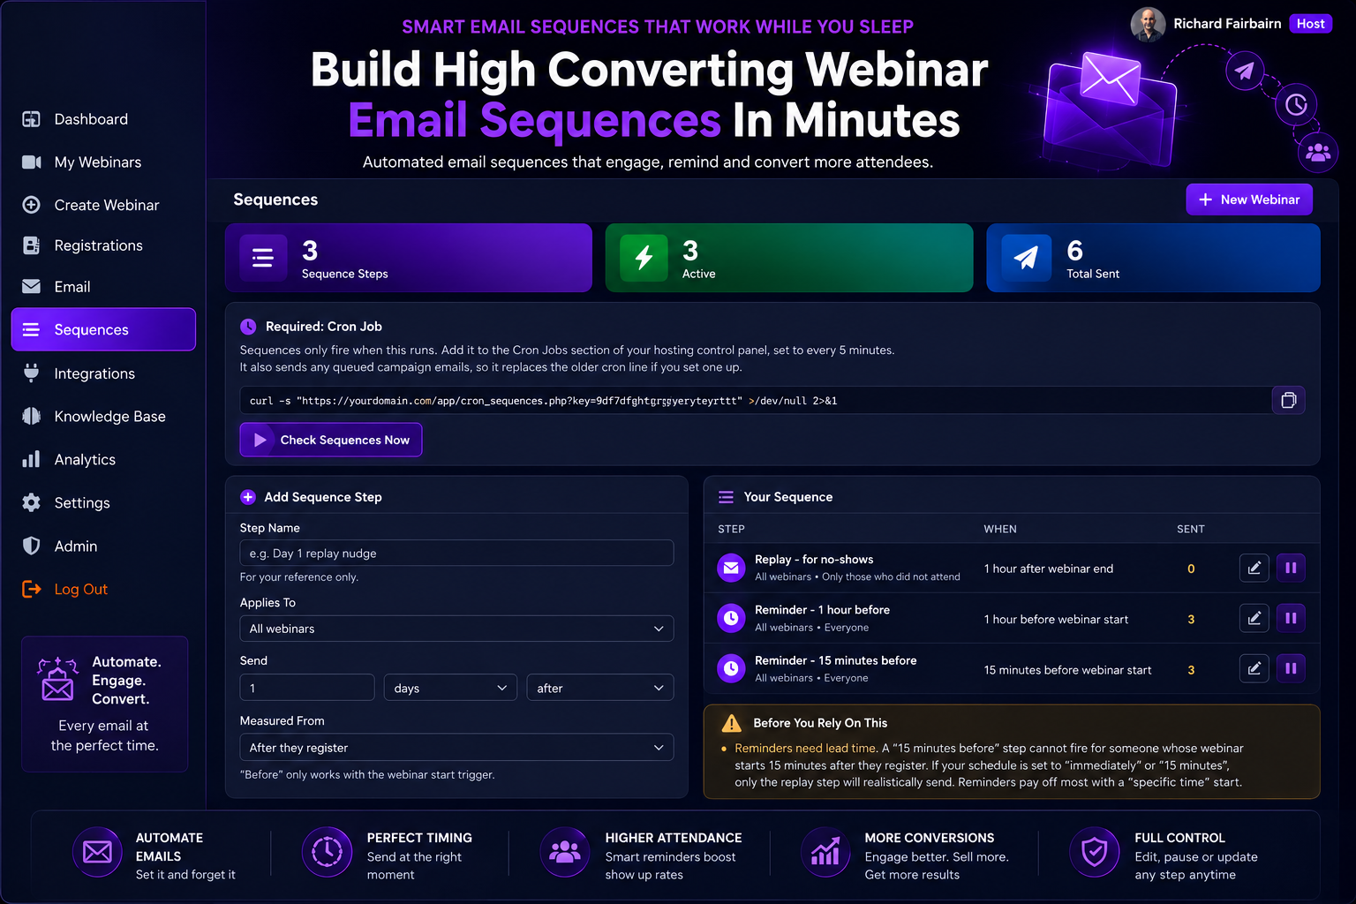Click "1 hour after webinar end" text

(x=1049, y=569)
